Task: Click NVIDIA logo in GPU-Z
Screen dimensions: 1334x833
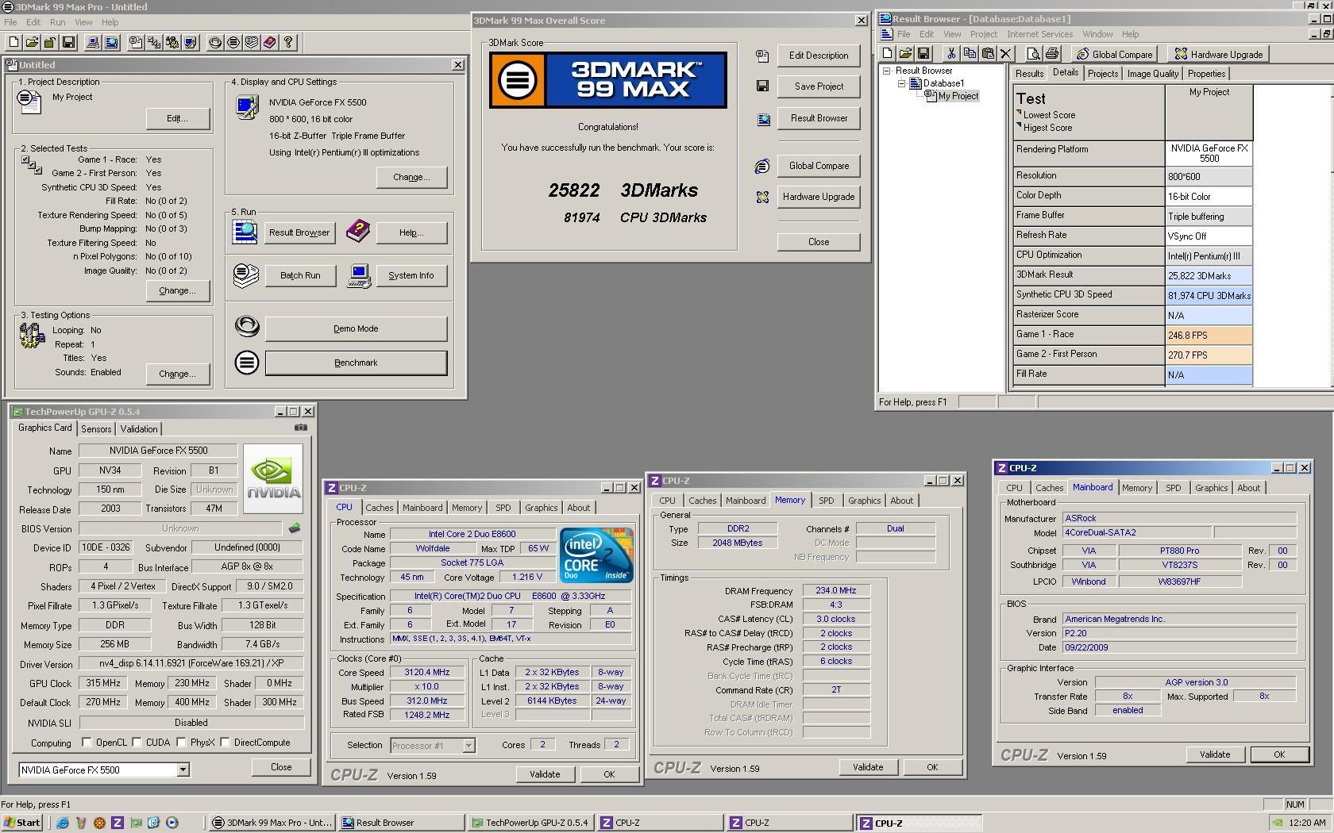Action: pyautogui.click(x=273, y=478)
